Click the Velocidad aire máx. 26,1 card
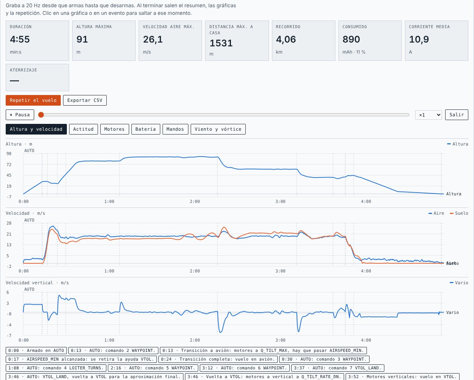This screenshot has height=380, width=474. click(170, 41)
